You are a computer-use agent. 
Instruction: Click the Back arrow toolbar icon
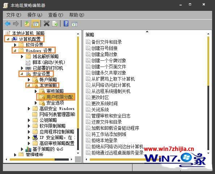(x=8, y=24)
